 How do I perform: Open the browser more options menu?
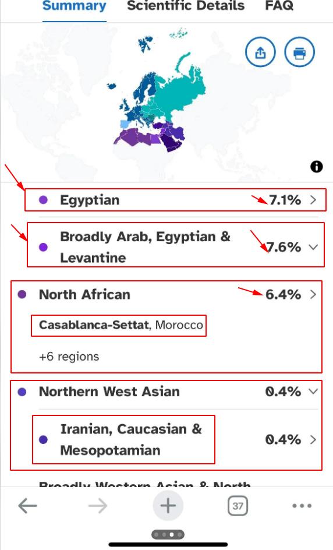[x=302, y=506]
